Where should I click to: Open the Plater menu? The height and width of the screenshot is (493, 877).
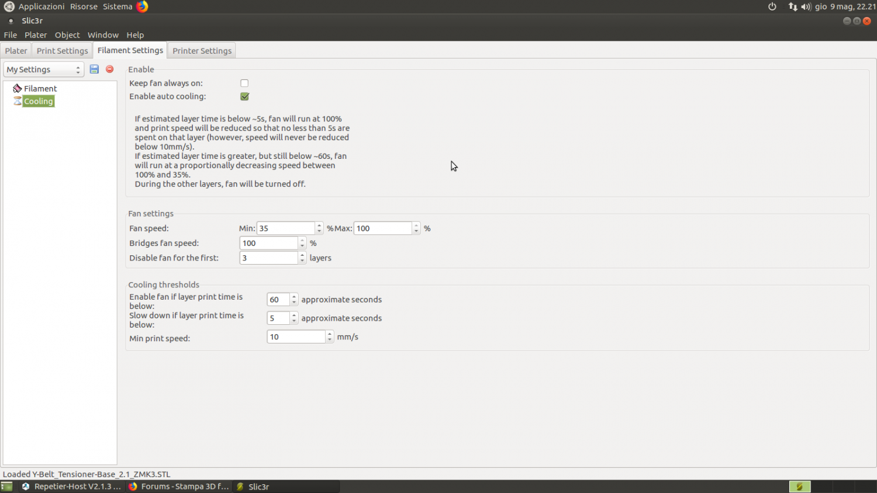click(36, 35)
